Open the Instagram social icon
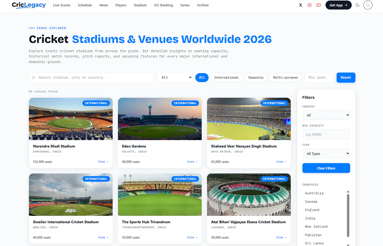The width and height of the screenshot is (383, 246). coord(310,5)
